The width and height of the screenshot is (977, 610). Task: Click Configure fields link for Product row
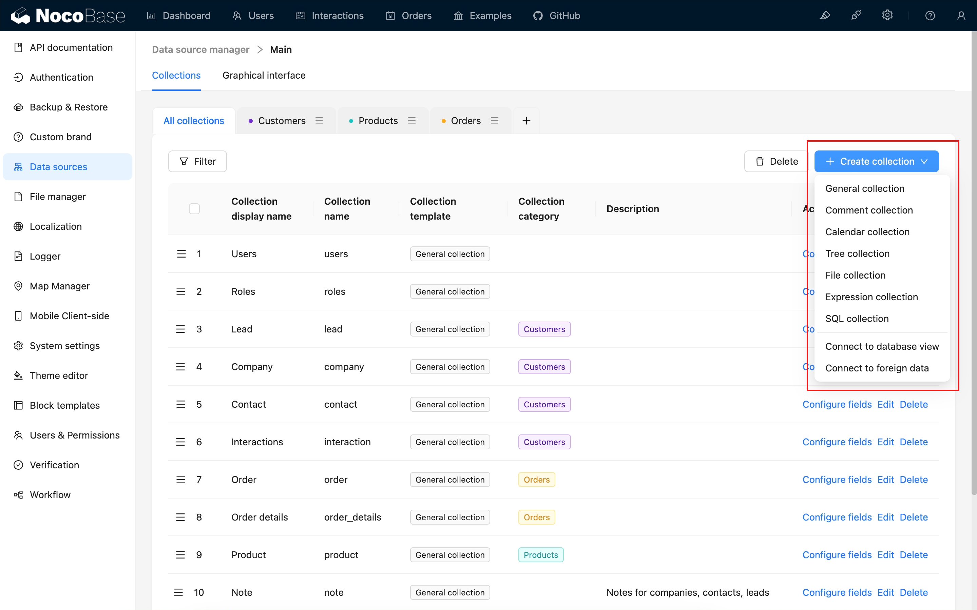click(837, 555)
